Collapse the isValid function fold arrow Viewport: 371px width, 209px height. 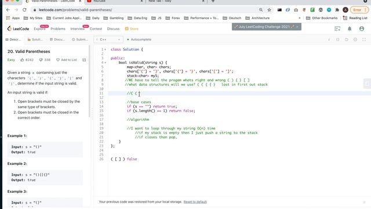coord(106,63)
